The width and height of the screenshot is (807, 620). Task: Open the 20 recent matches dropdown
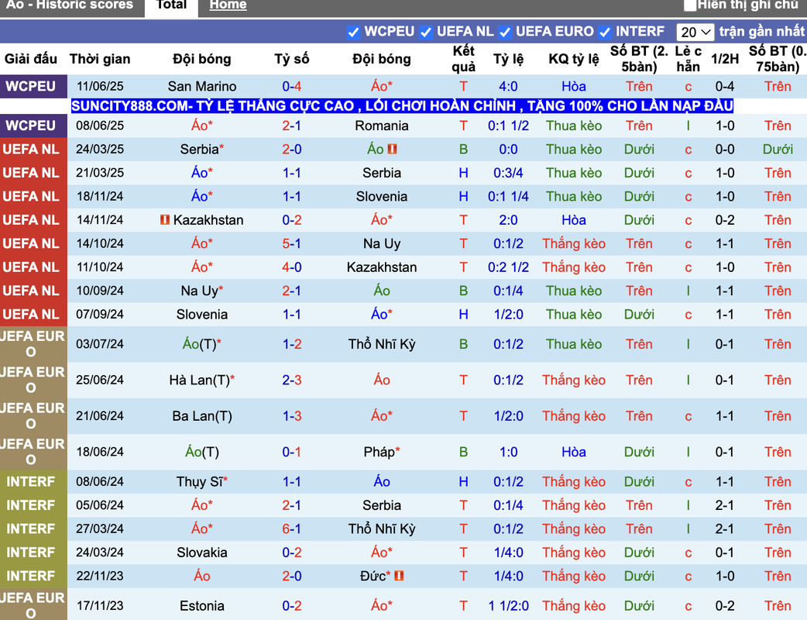coord(695,33)
